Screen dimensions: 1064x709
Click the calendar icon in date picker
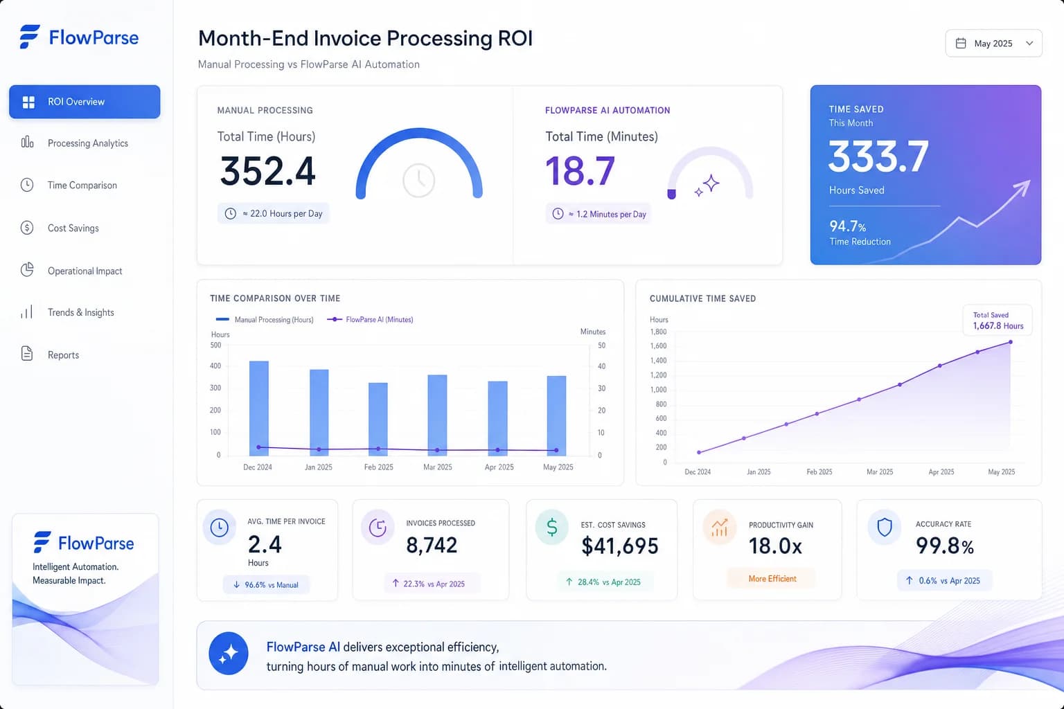pyautogui.click(x=961, y=43)
